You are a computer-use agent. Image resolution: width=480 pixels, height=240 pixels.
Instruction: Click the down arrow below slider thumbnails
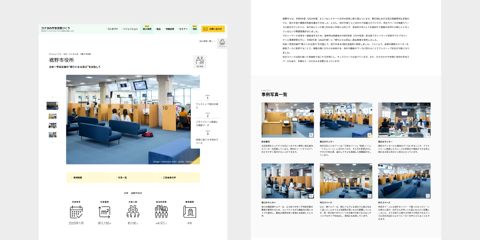coord(52,142)
